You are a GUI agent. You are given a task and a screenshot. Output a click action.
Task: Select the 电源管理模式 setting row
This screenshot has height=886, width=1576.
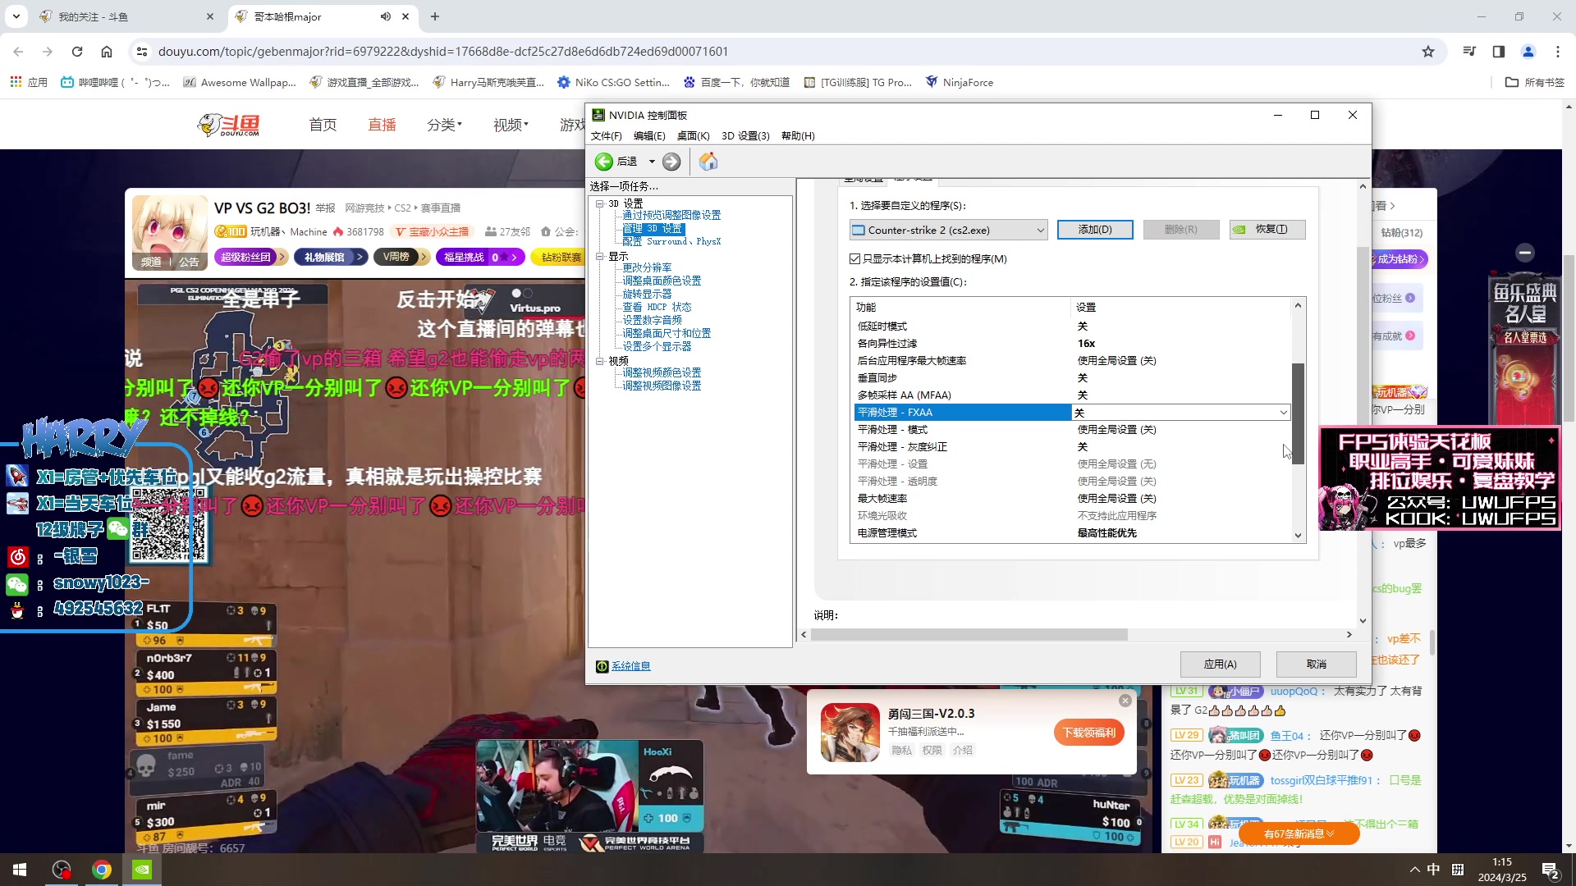1072,533
